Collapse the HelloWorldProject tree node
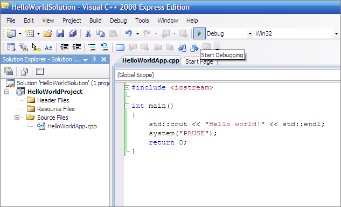Viewport: 341px width, 207px height. coord(7,92)
